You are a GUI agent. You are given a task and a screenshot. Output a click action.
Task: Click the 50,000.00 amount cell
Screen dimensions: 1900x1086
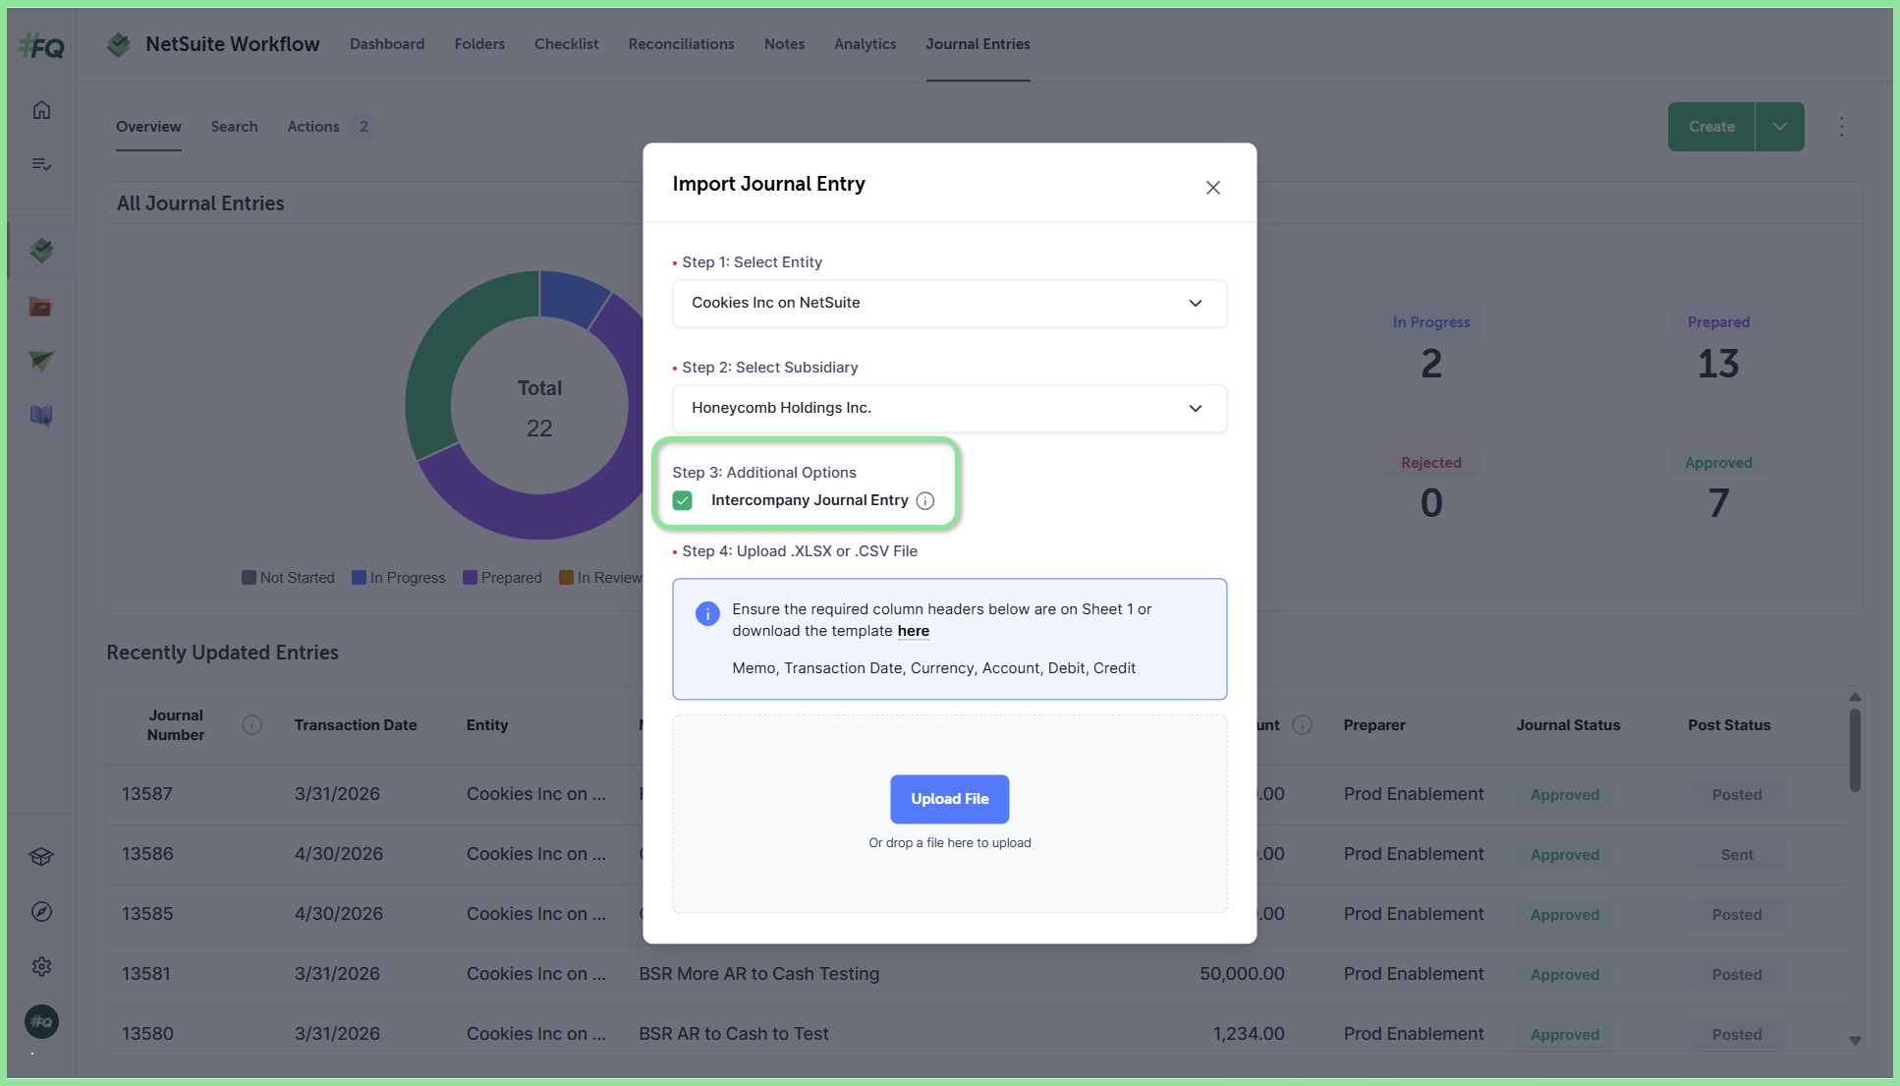[x=1242, y=974]
